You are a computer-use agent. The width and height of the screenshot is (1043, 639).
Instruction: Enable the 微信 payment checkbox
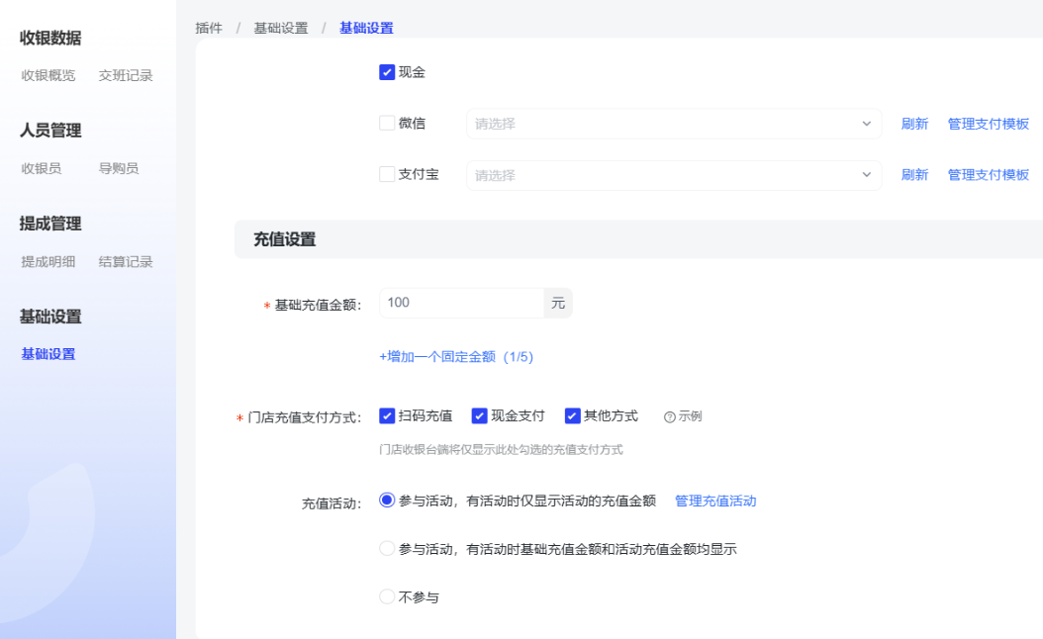coord(387,124)
